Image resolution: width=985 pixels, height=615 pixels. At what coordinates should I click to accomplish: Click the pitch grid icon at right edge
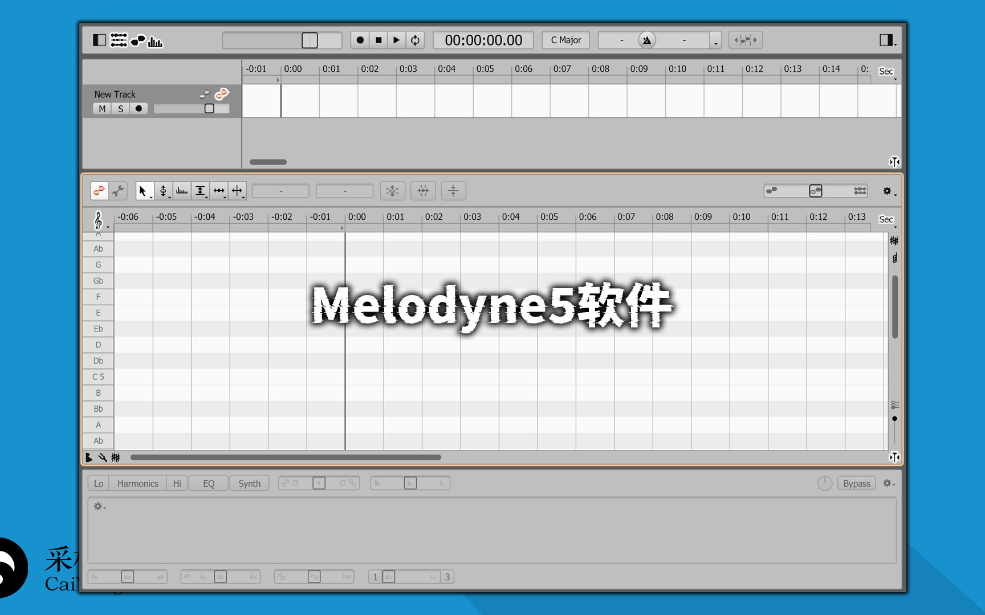[894, 241]
